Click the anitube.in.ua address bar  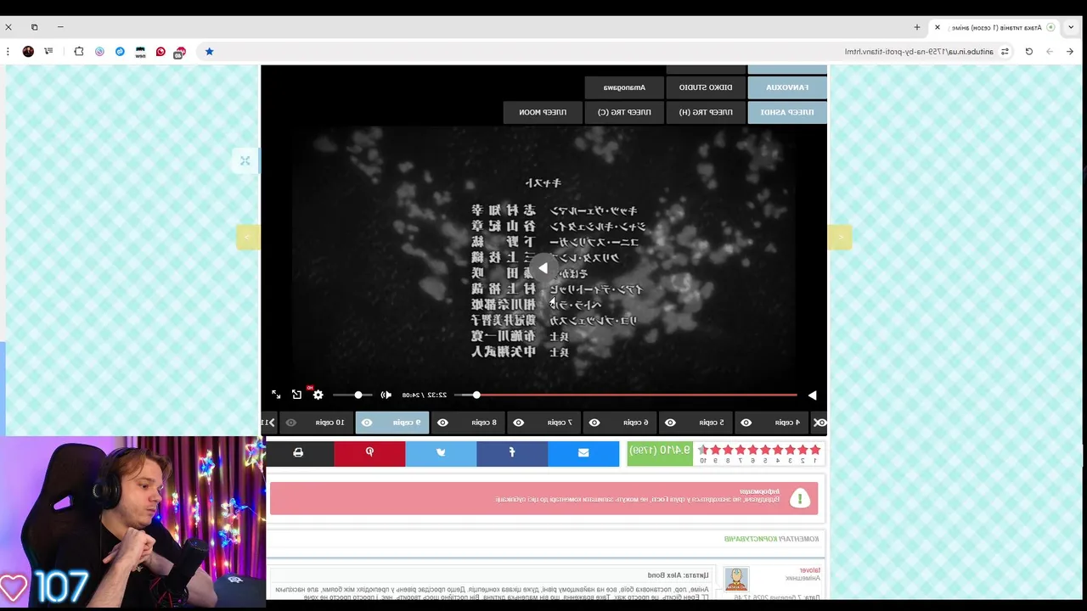(x=919, y=52)
